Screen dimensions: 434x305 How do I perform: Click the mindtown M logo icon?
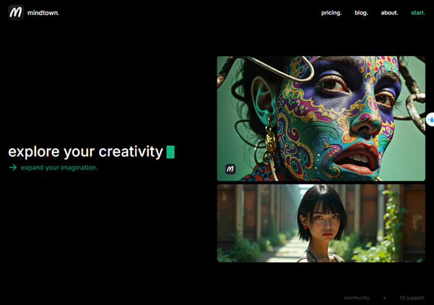15,12
